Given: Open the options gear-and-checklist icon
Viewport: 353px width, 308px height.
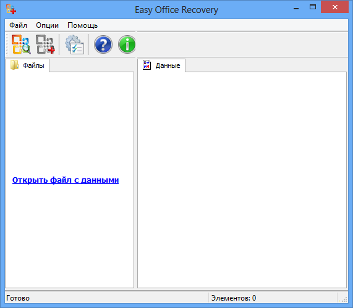Looking at the screenshot, I should coord(75,44).
